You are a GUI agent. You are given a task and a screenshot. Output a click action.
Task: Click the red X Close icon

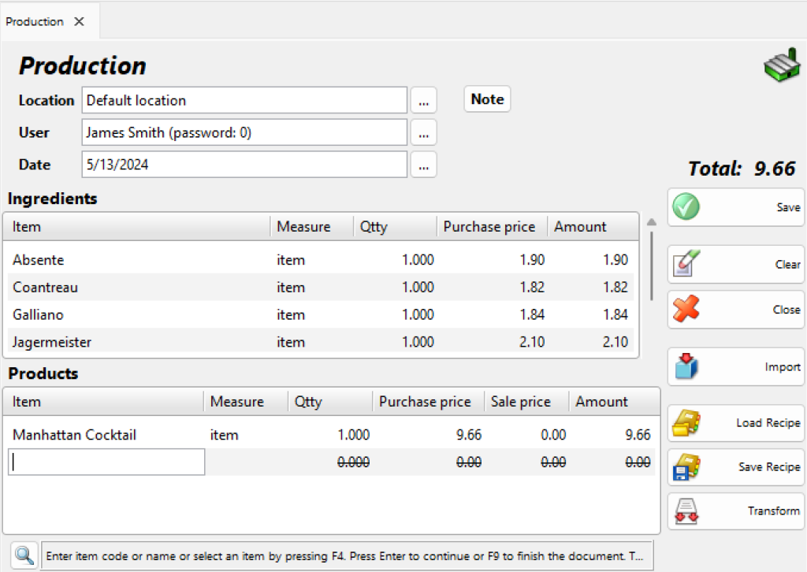(686, 310)
